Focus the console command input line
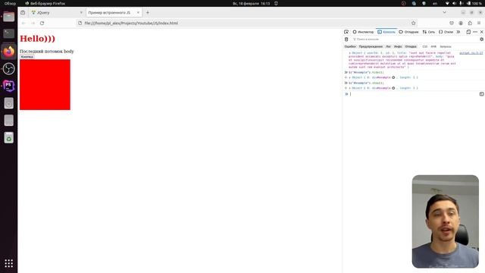 click(x=414, y=94)
